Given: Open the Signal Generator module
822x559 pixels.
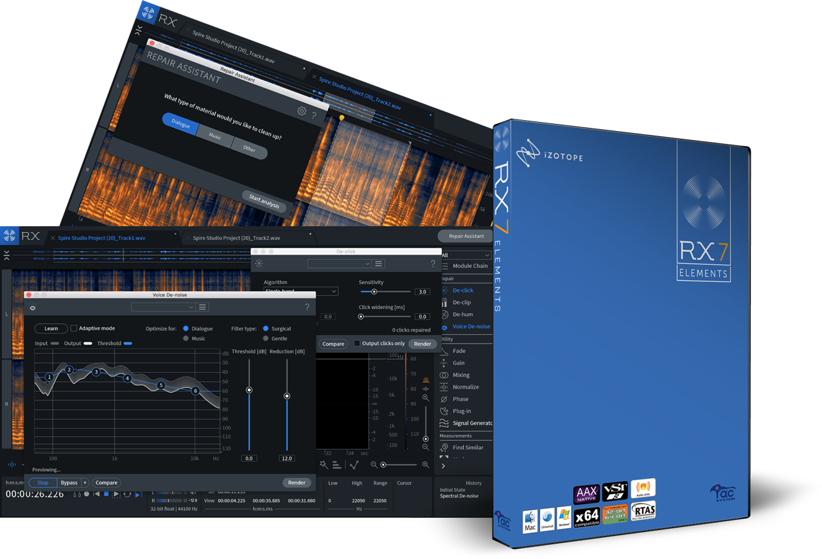Looking at the screenshot, I should click(472, 423).
